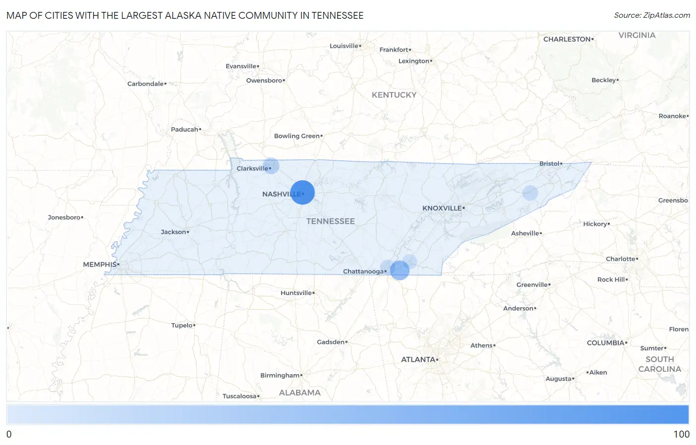Click the Tuscaloosa city label
The width and height of the screenshot is (696, 445).
(x=240, y=396)
